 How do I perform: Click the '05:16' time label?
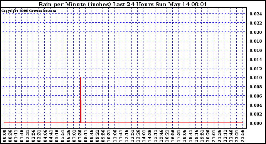coord(57,136)
